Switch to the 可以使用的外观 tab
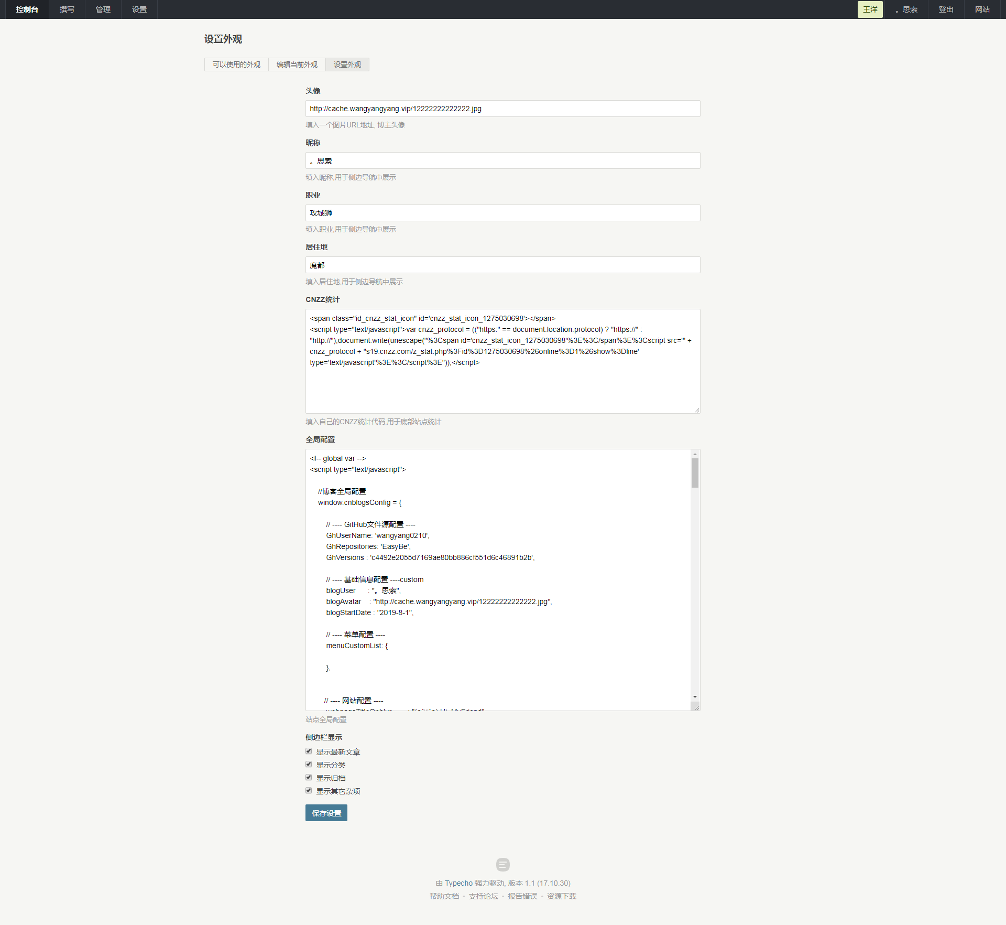1006x925 pixels. 236,64
